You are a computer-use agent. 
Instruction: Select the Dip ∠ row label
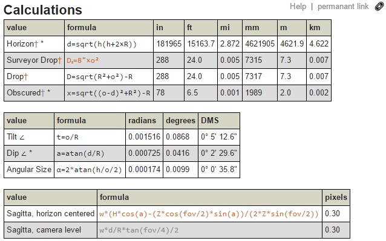tap(19, 153)
